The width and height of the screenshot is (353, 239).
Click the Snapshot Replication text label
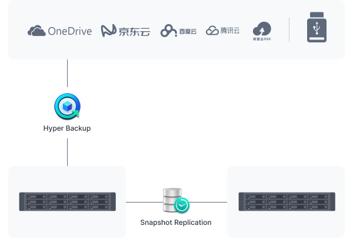tap(176, 223)
